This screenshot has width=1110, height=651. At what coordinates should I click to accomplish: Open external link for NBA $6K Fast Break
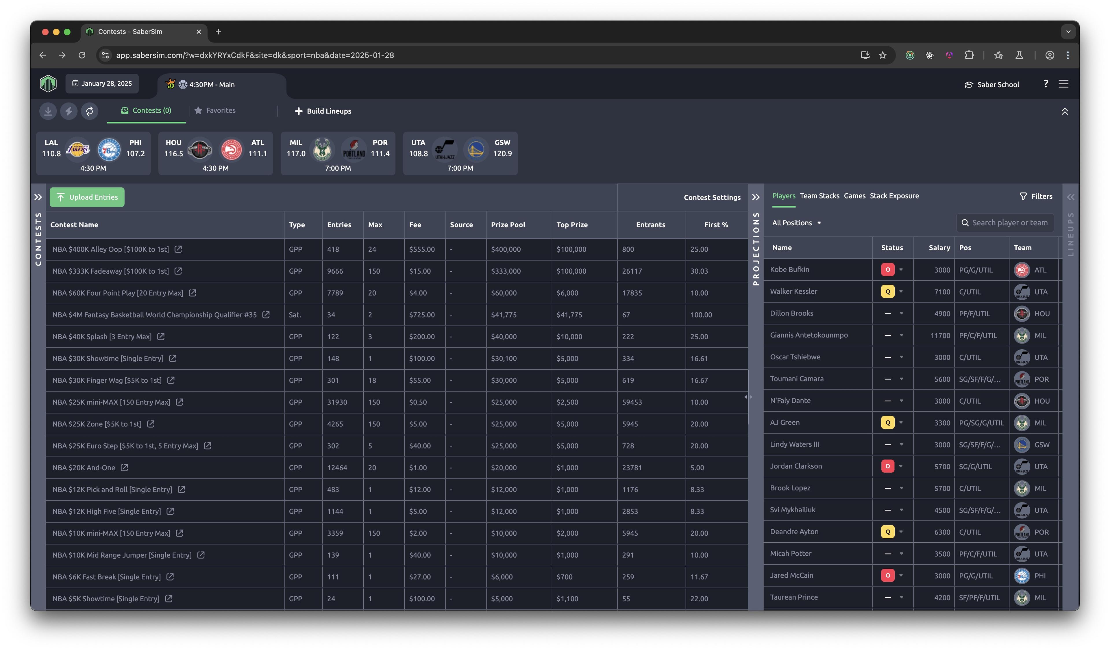point(170,577)
